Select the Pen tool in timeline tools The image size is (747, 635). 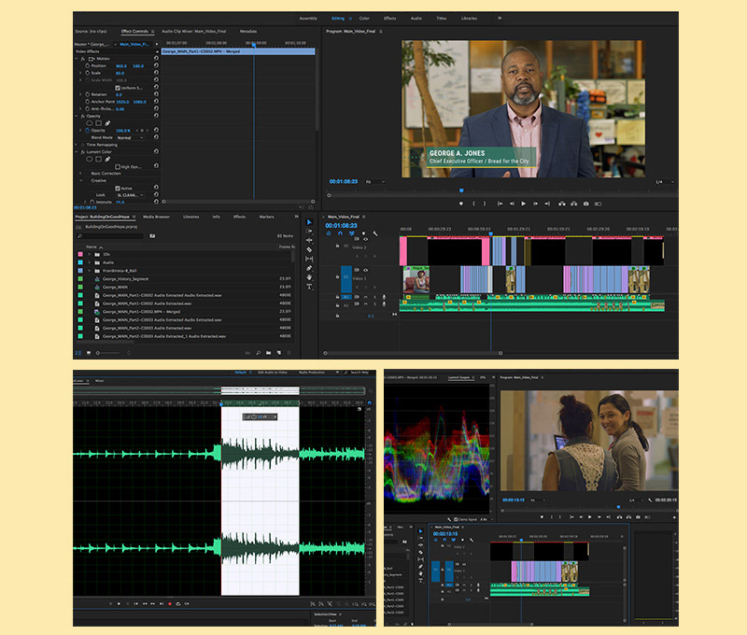[309, 268]
